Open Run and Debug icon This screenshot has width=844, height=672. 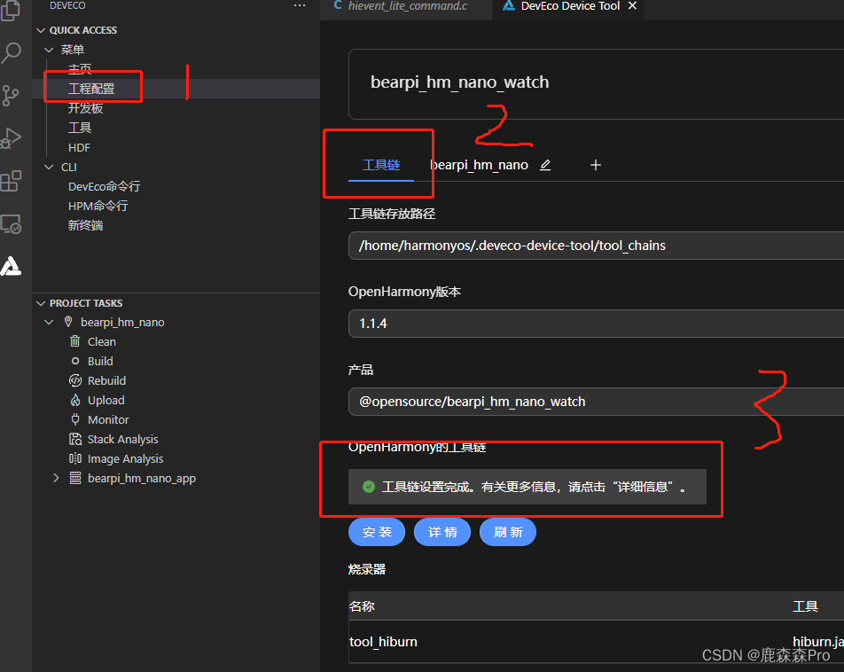point(11,138)
